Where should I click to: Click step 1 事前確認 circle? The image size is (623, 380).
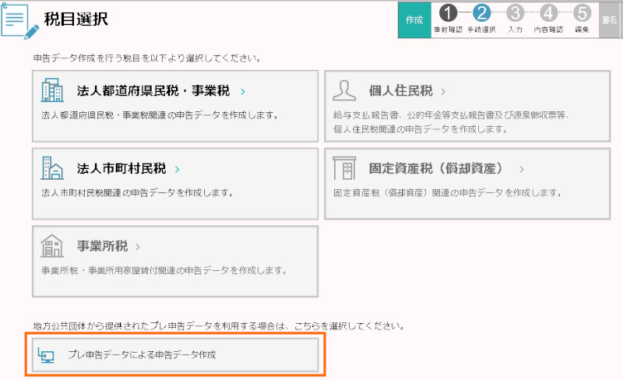pos(448,13)
